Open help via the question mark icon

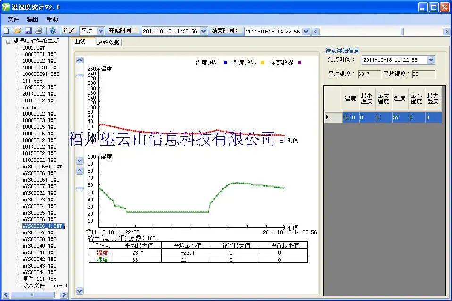click(x=53, y=31)
